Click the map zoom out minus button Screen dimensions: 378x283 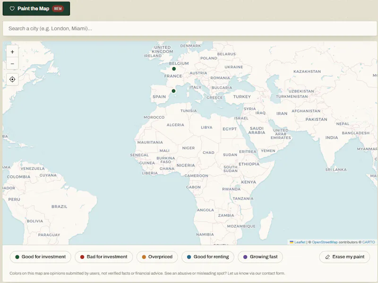click(x=12, y=64)
